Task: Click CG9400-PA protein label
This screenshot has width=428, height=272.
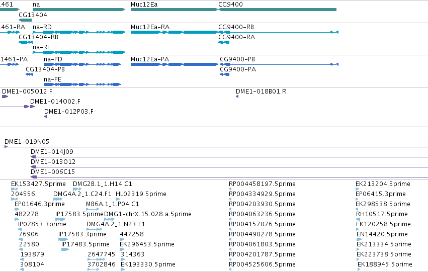Action: tap(238, 69)
